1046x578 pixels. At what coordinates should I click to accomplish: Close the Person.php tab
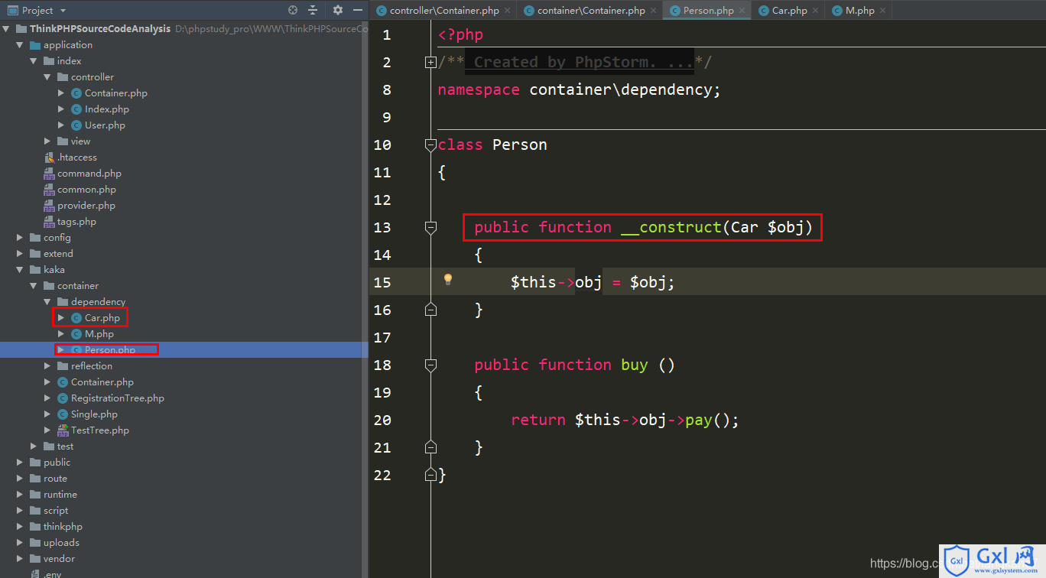coord(742,11)
